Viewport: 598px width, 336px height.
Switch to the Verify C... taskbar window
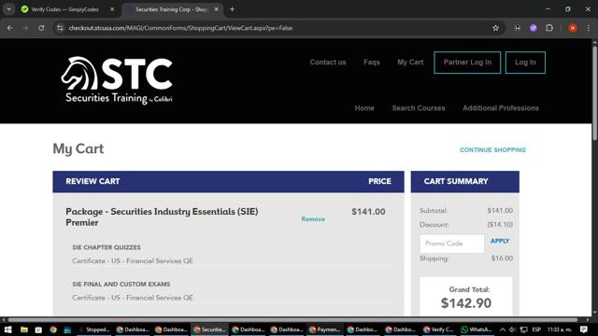tap(438, 329)
